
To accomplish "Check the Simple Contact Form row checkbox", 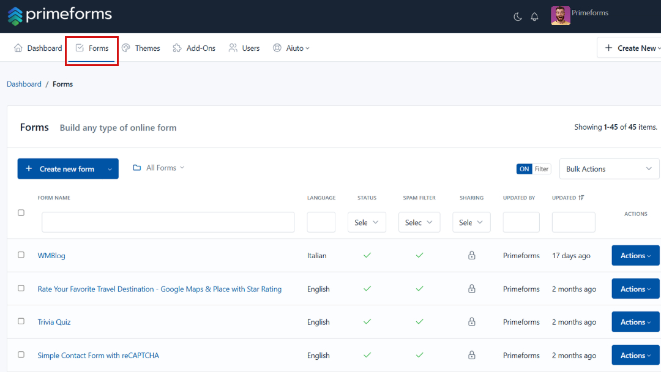I will click(21, 354).
